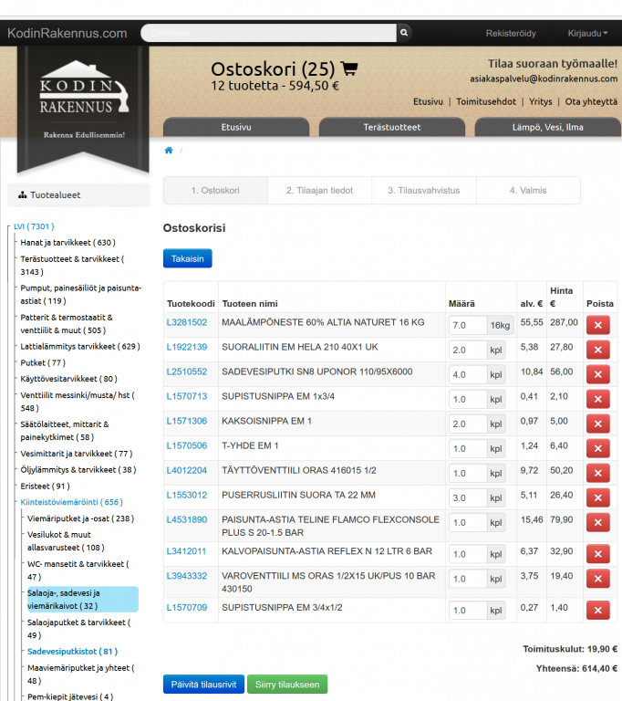Click asiakaspalvelu@kodinrakennus.com email
Image resolution: width=622 pixels, height=701 pixels.
[544, 78]
